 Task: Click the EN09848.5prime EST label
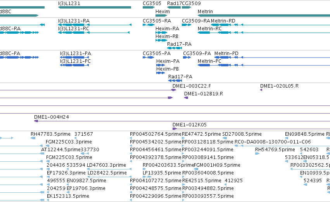coord(305,134)
